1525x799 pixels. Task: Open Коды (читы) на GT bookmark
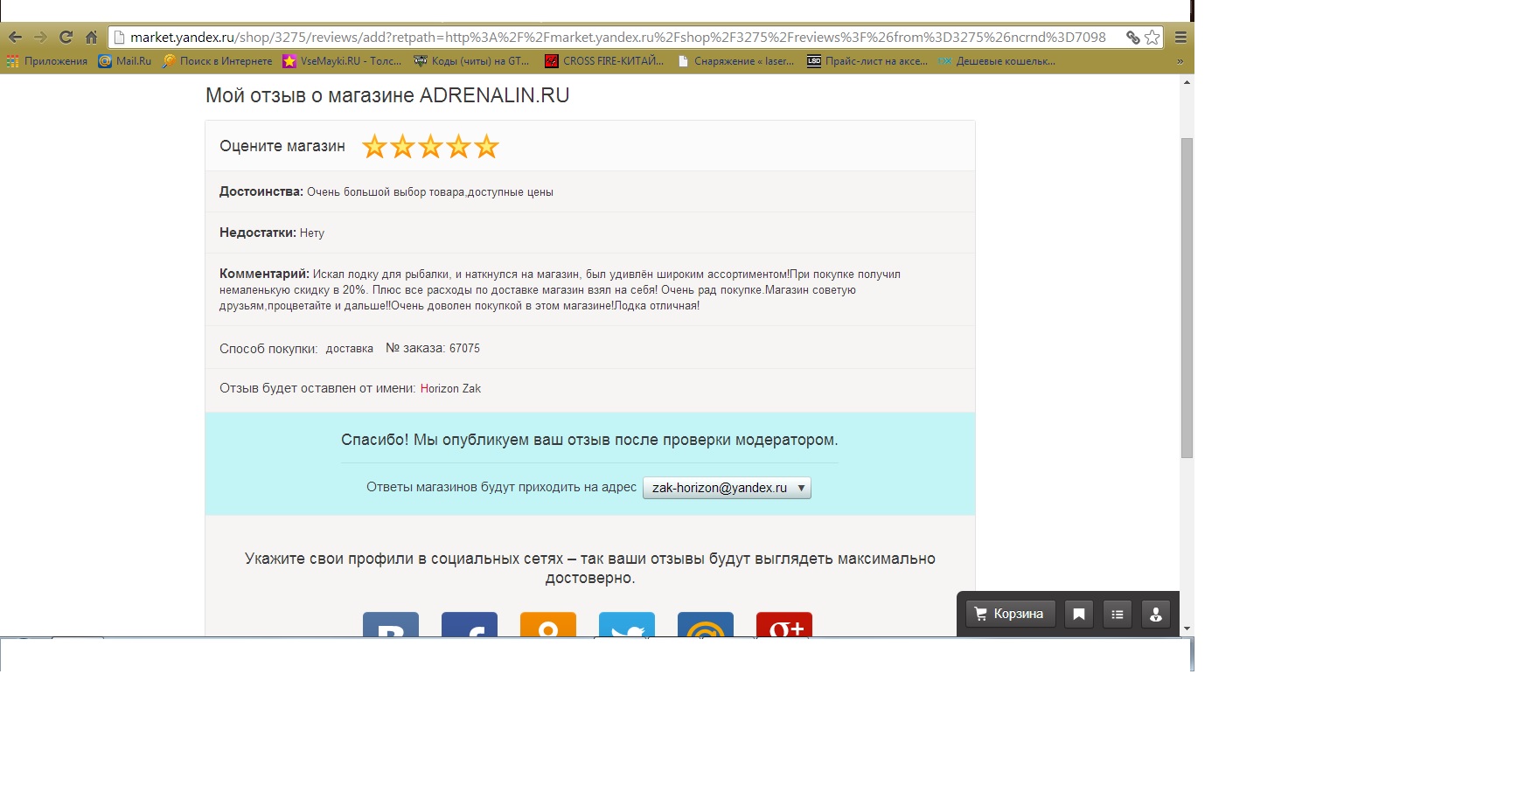click(472, 61)
